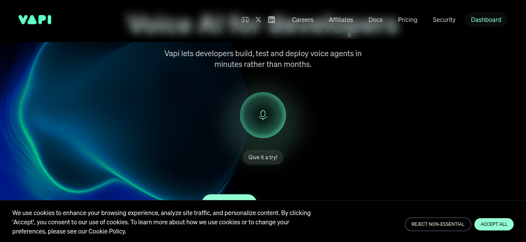Start voice demo with microphone orb
The image size is (526, 242).
click(x=263, y=115)
